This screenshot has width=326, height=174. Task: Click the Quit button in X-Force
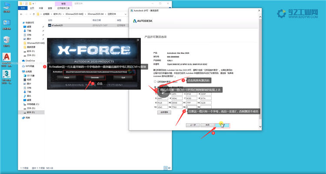[123, 78]
